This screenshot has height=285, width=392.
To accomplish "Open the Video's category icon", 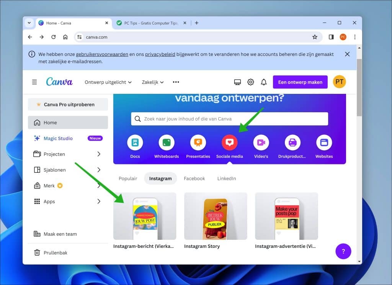I will tap(261, 142).
